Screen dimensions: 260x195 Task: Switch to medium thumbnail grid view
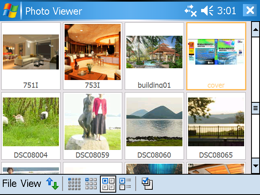pos(91,184)
